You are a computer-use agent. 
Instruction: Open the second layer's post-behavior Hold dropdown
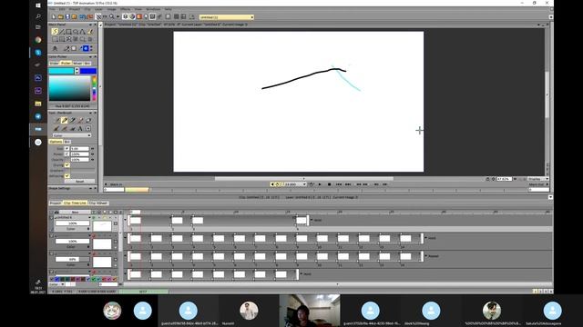430,238
